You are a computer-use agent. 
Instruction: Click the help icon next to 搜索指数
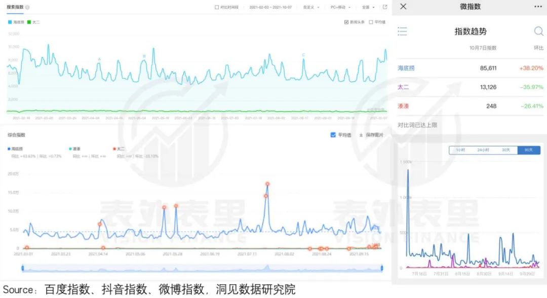(27, 8)
